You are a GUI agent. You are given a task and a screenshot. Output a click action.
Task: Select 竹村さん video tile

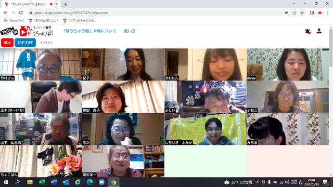41,64
